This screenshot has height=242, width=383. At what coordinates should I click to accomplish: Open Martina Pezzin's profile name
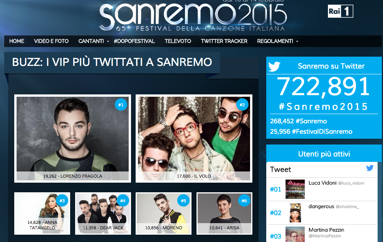click(326, 230)
